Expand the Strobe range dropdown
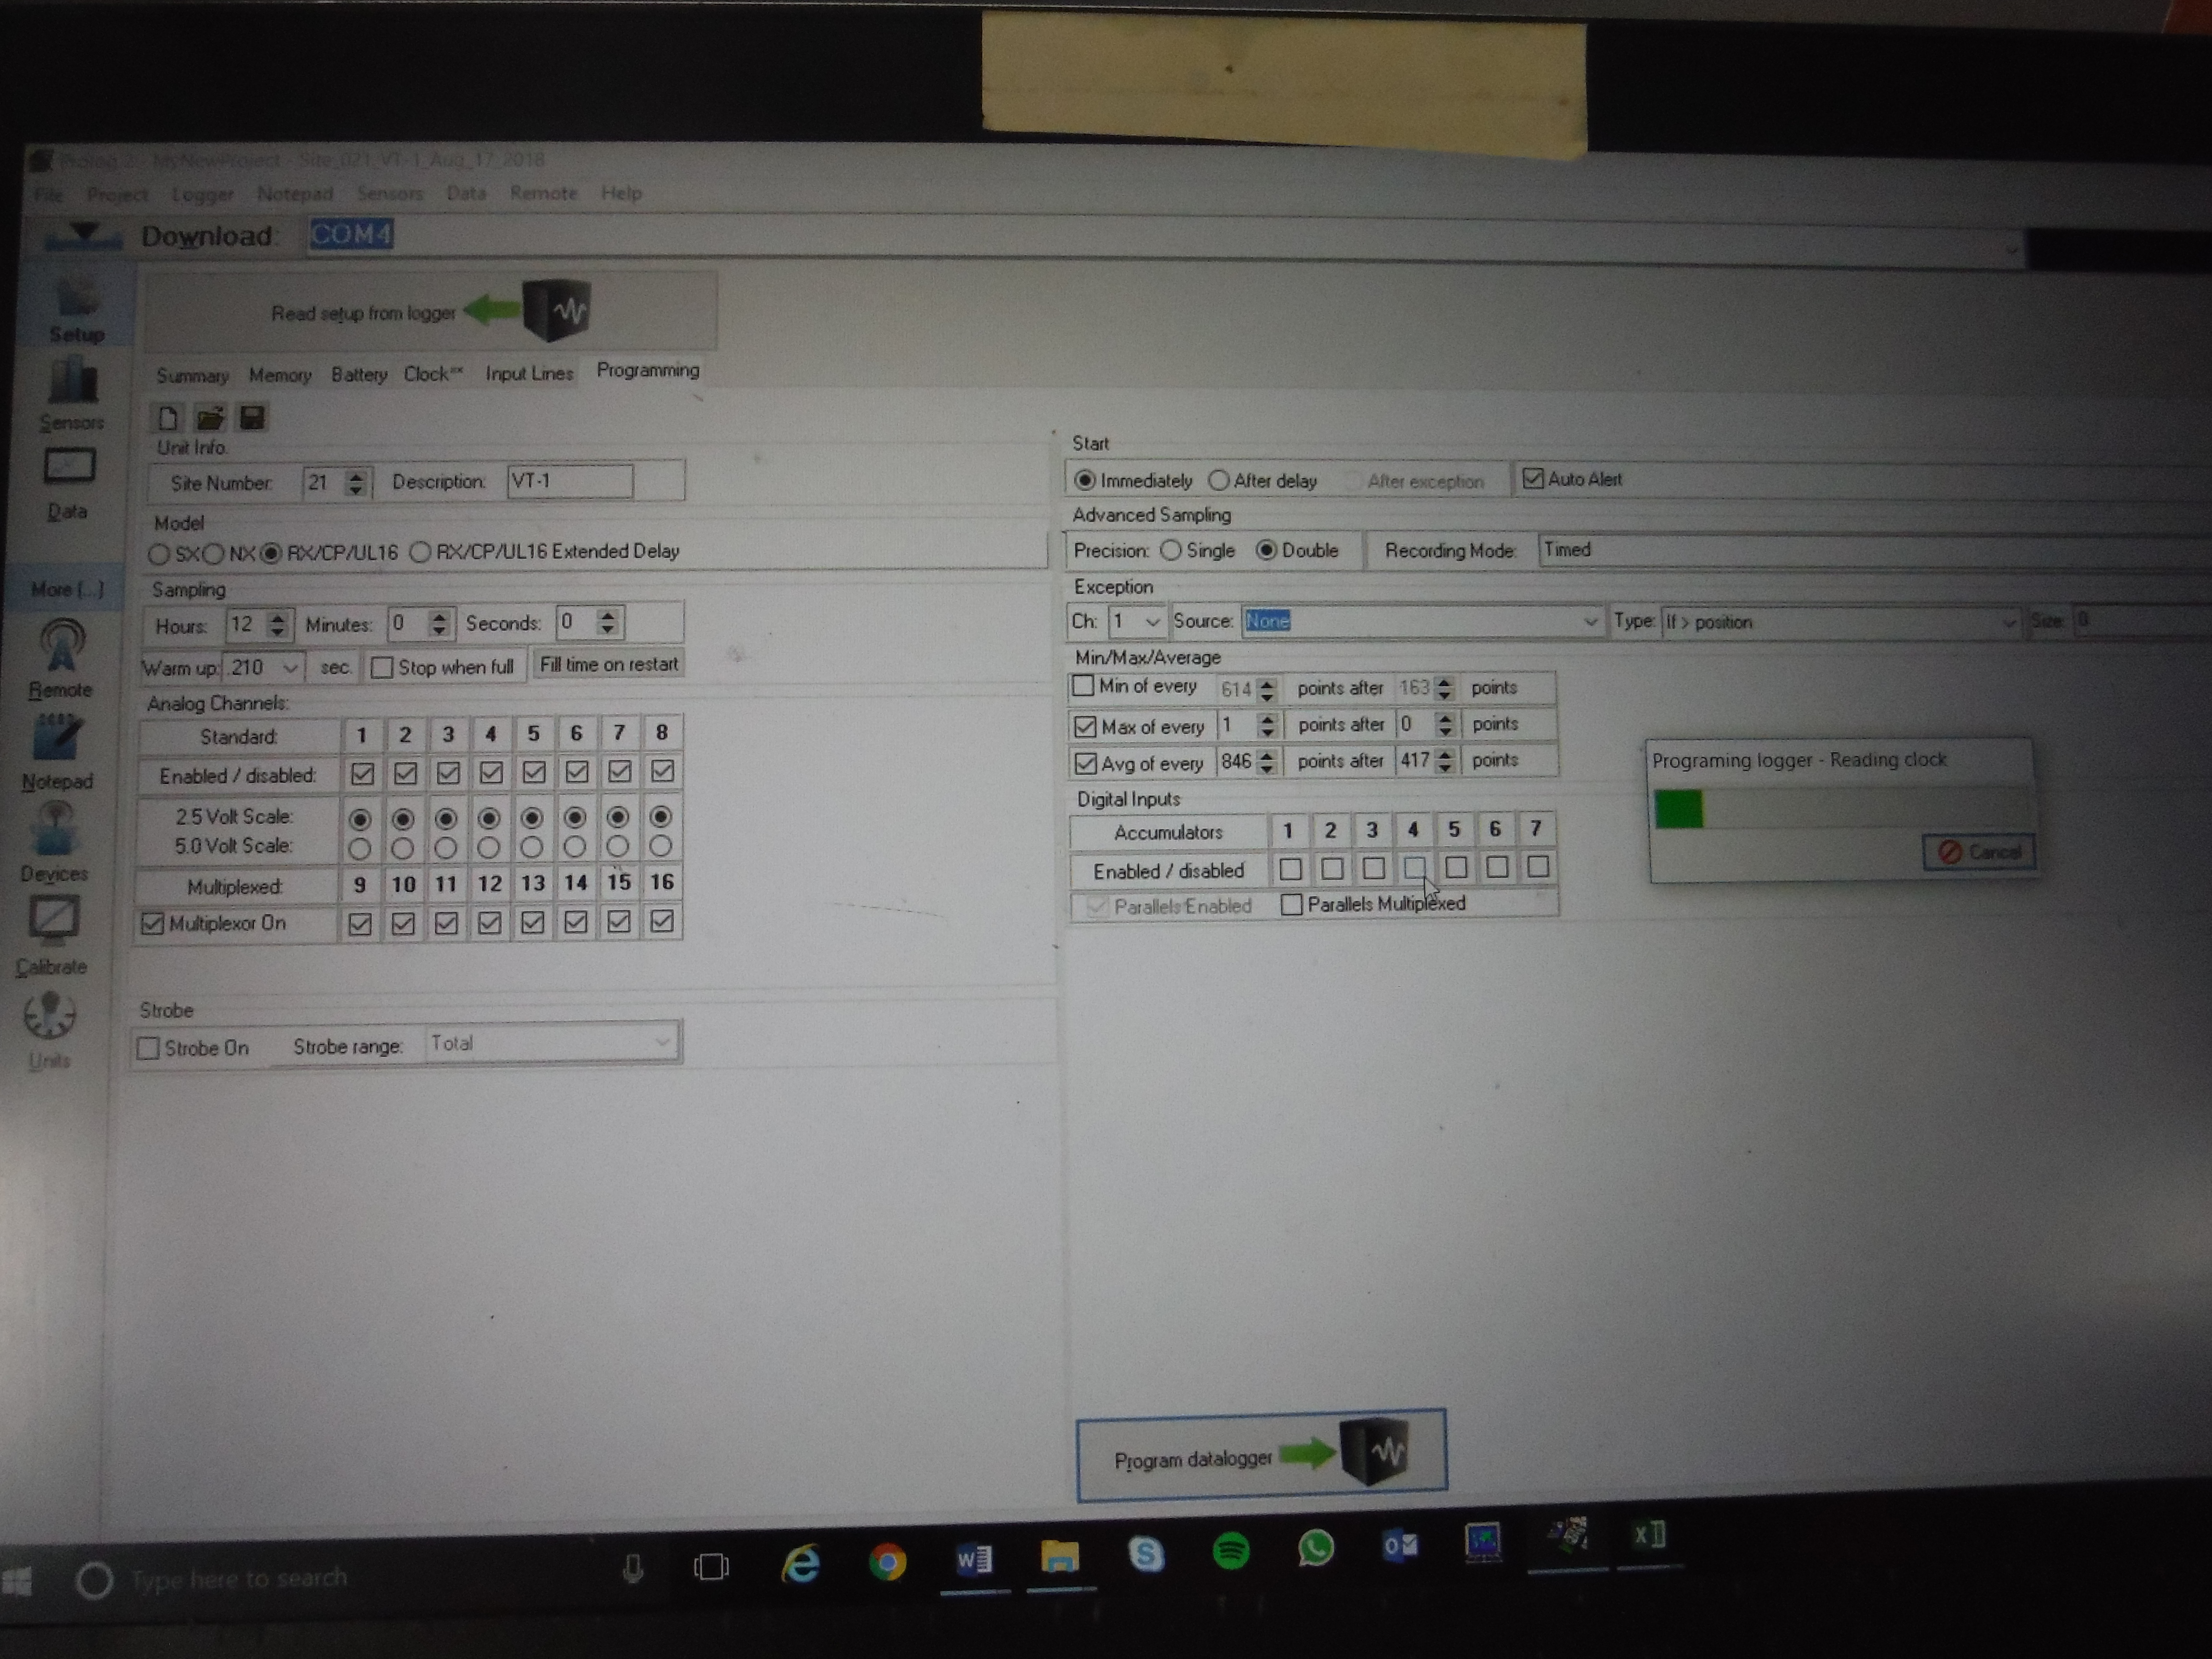The height and width of the screenshot is (1659, 2212). pyautogui.click(x=661, y=1043)
